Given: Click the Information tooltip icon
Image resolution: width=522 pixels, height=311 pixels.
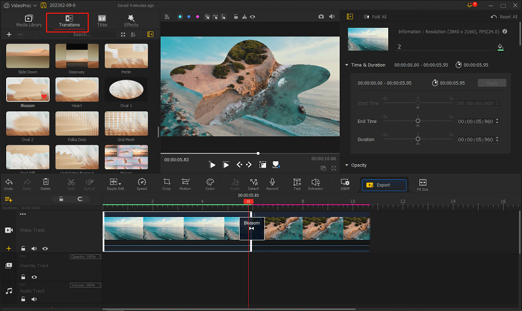Looking at the screenshot, I should coord(505,31).
